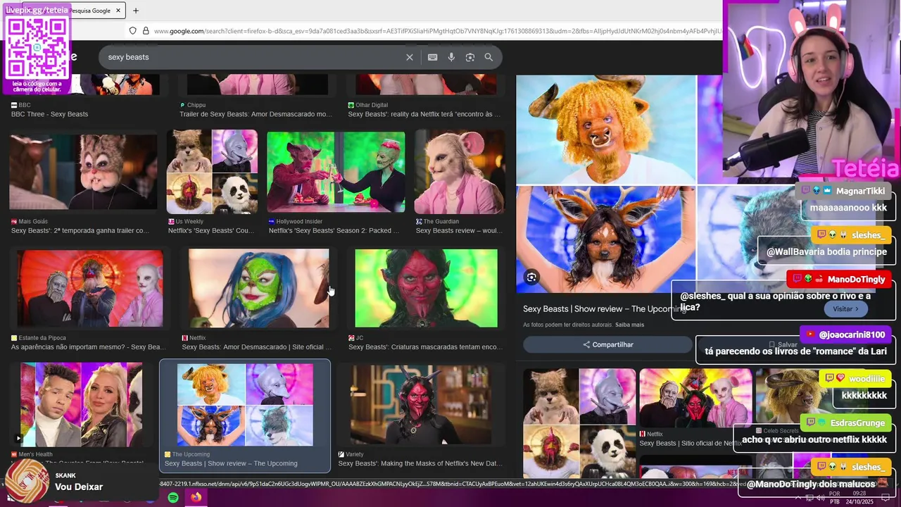Open the Olhar Digital reality Netflix result
The height and width of the screenshot is (507, 901).
(424, 114)
